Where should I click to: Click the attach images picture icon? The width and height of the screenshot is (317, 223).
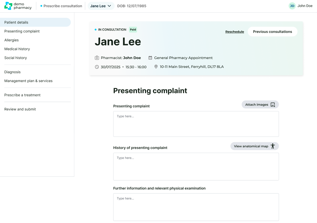[273, 105]
